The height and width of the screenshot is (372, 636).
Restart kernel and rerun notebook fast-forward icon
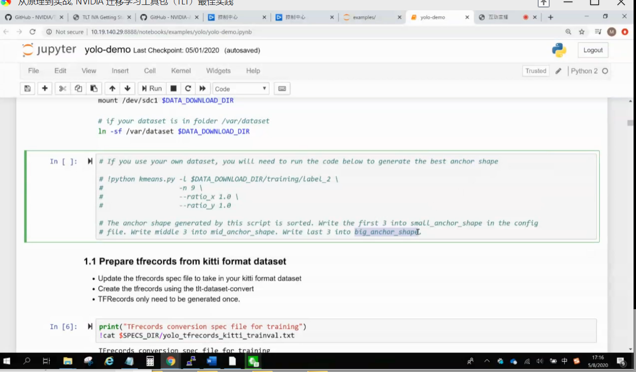tap(202, 89)
